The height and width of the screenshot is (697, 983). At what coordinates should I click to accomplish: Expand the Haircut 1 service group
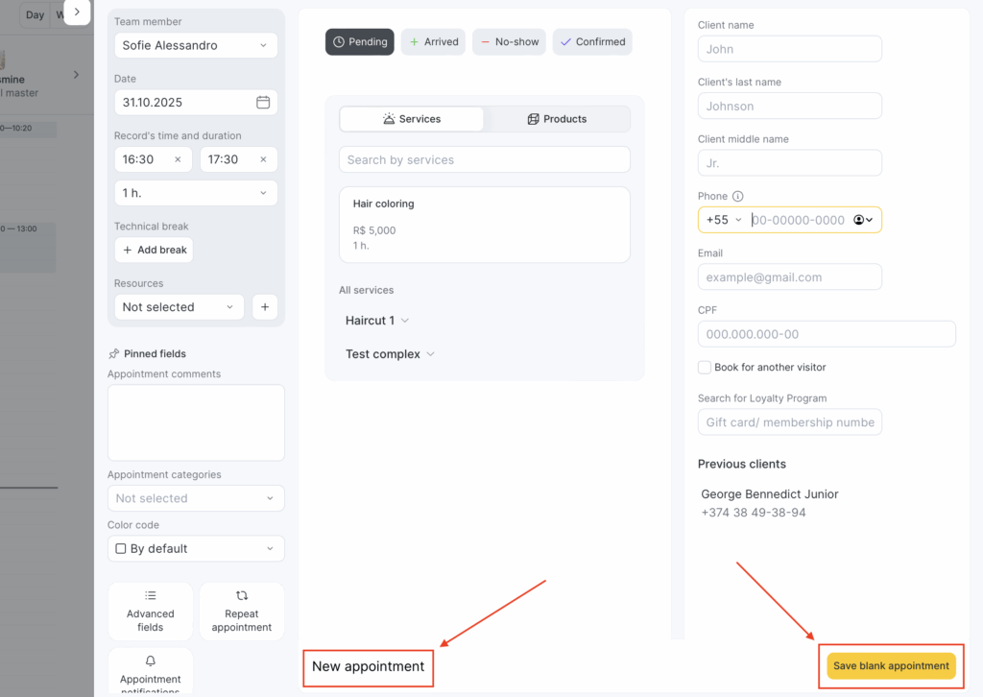(x=377, y=321)
